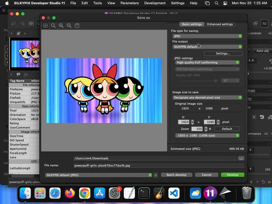This screenshot has height=204, width=272.
Task: Click the Spotlight search icon
Action: point(216,3)
